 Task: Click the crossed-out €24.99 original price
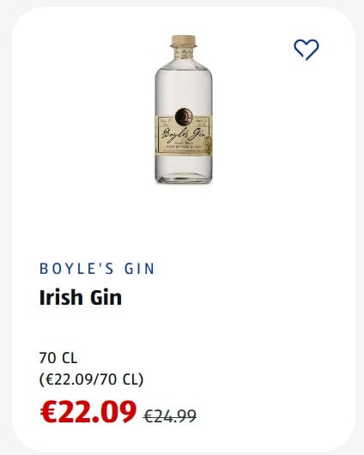click(169, 416)
